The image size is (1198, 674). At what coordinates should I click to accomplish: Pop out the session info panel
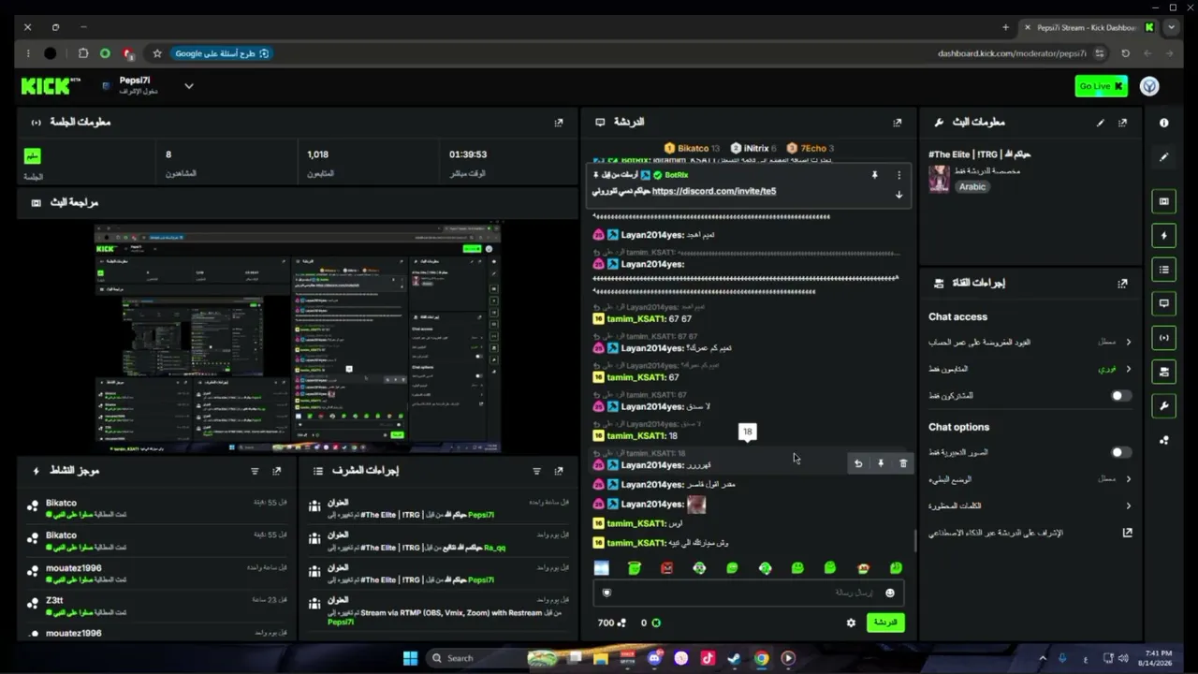click(559, 123)
